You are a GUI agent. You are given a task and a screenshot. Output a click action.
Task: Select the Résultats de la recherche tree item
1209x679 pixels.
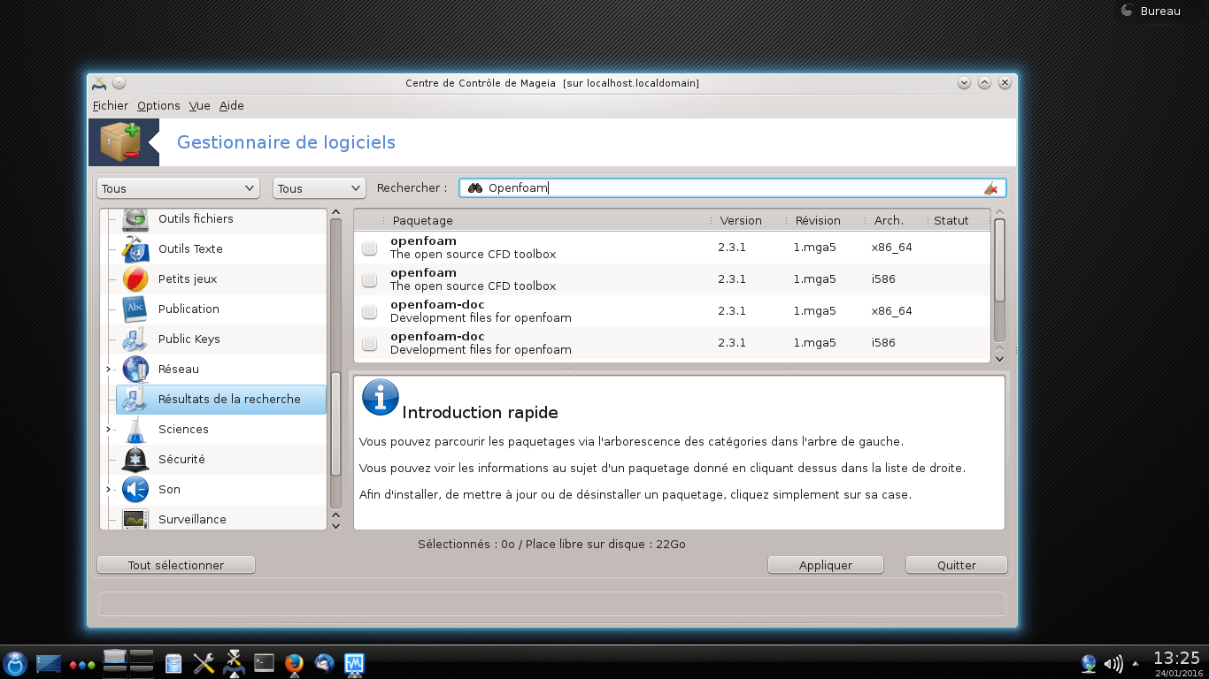[221, 399]
